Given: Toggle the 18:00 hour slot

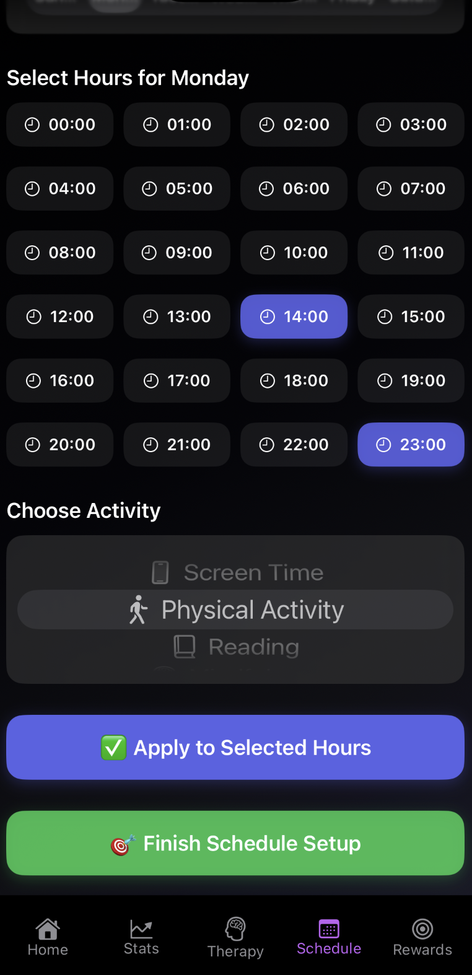Looking at the screenshot, I should point(294,380).
